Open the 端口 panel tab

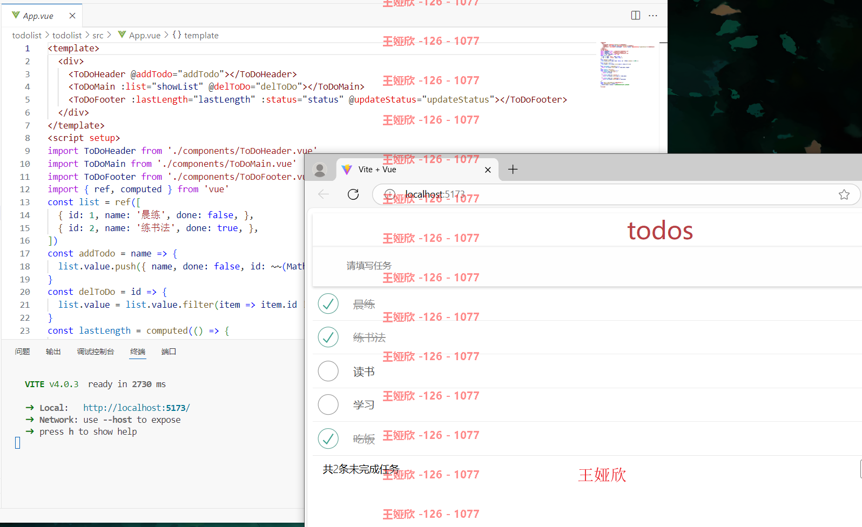coord(169,352)
